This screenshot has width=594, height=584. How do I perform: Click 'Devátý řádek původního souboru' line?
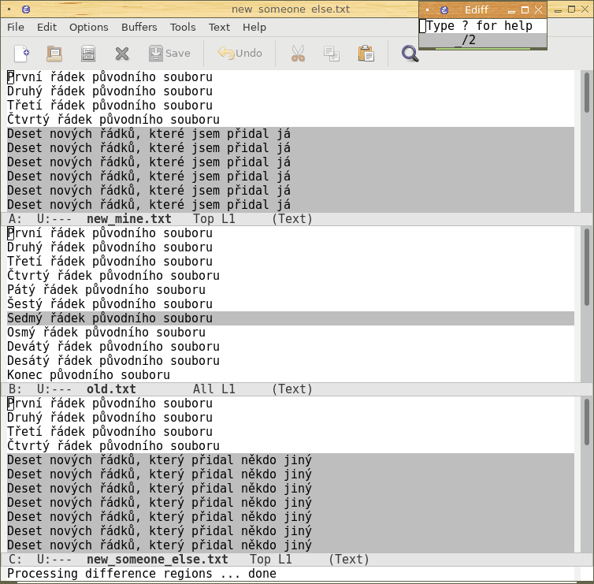point(113,347)
